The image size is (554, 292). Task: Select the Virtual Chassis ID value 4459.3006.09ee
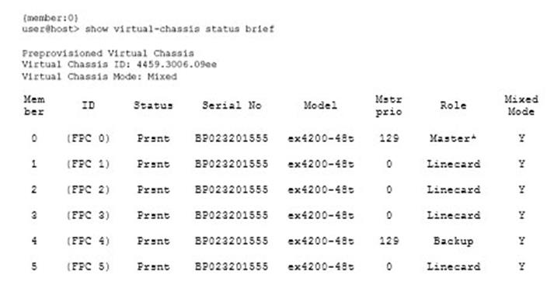pyautogui.click(x=176, y=64)
